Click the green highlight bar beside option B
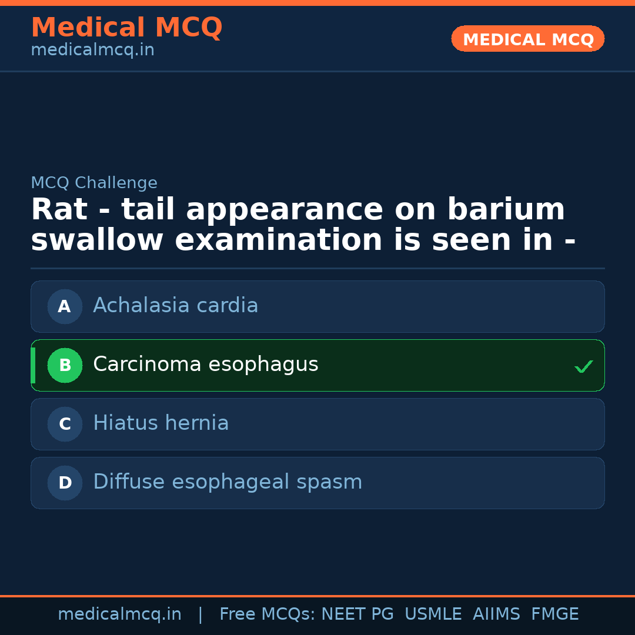This screenshot has width=635, height=635. pos(33,365)
